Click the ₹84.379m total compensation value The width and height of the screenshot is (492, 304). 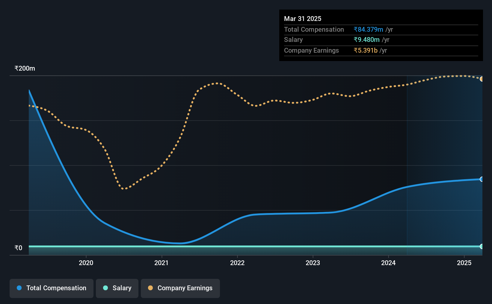tap(368, 29)
